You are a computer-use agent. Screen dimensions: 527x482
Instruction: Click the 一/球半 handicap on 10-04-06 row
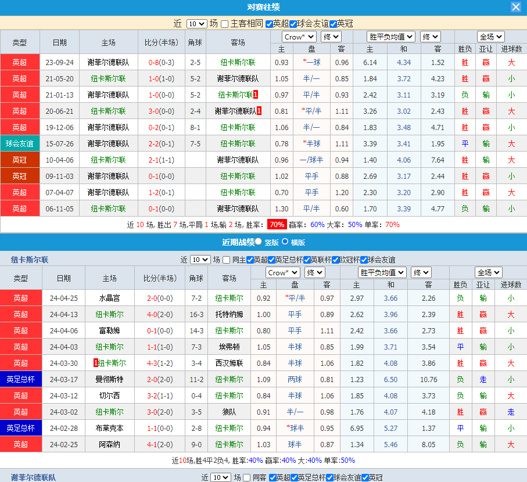pos(311,160)
